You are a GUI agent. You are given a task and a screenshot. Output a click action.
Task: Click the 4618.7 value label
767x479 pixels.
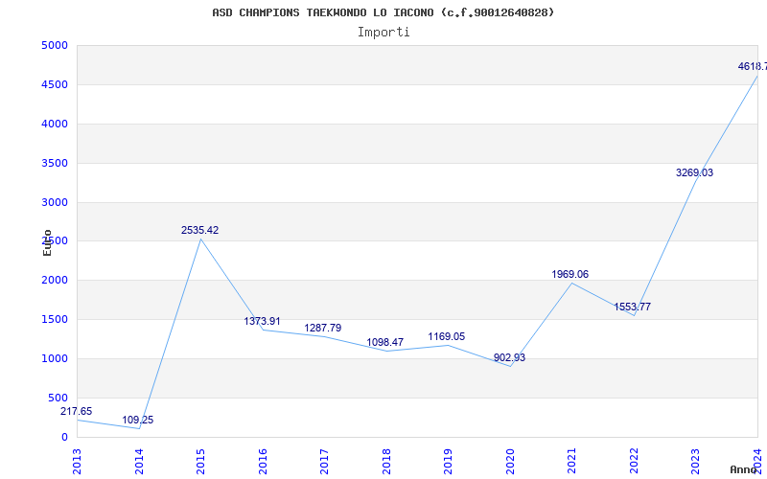pos(753,66)
